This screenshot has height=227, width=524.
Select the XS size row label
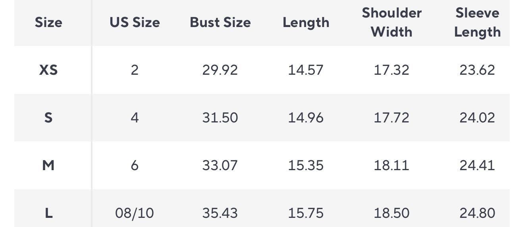pyautogui.click(x=48, y=70)
